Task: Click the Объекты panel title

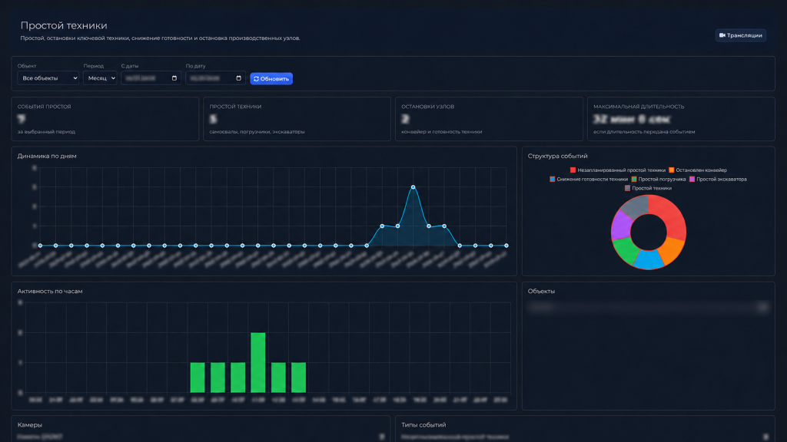Action: tap(541, 291)
